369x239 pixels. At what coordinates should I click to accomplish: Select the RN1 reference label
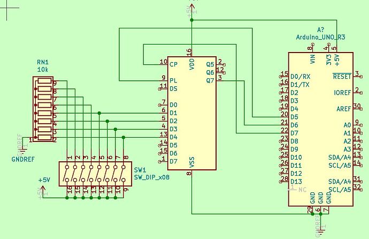click(x=43, y=62)
